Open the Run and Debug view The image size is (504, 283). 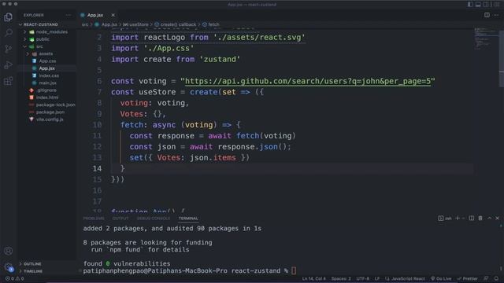click(x=9, y=64)
